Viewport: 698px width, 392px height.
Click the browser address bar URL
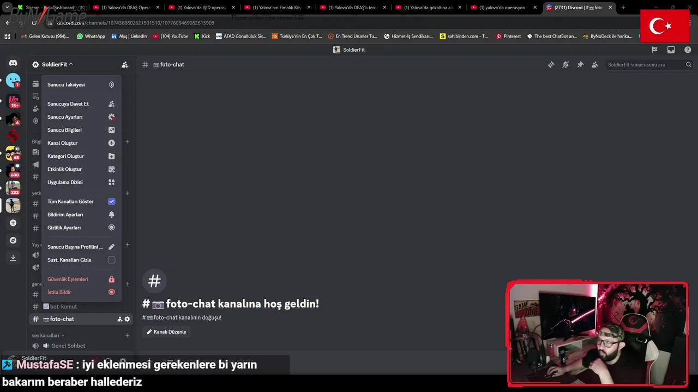click(136, 23)
